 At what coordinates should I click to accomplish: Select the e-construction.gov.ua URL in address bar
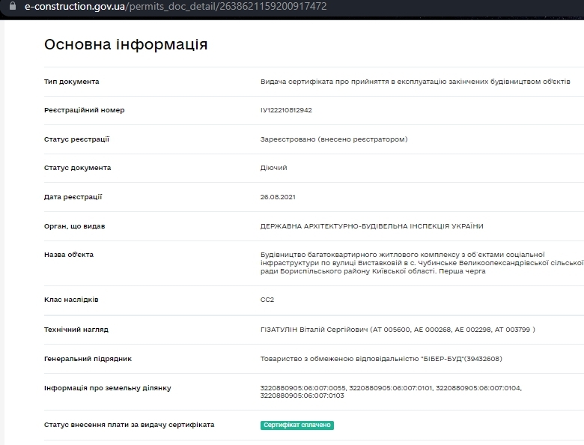click(x=175, y=6)
